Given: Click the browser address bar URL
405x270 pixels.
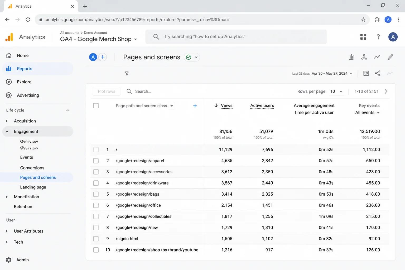Looking at the screenshot, I should 137,20.
